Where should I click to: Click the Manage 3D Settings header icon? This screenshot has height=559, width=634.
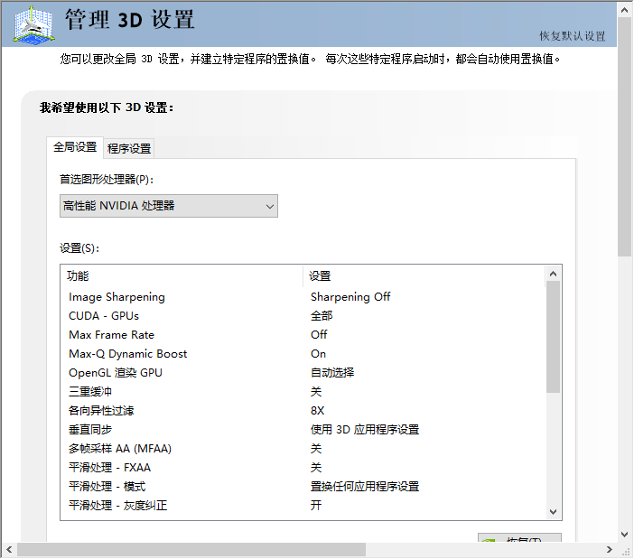pos(34,24)
